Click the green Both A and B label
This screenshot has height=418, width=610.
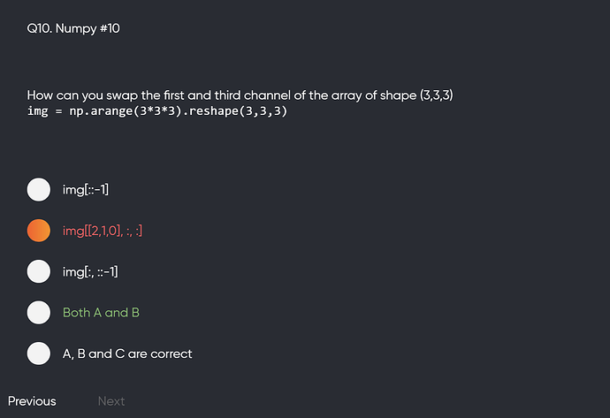click(x=101, y=312)
